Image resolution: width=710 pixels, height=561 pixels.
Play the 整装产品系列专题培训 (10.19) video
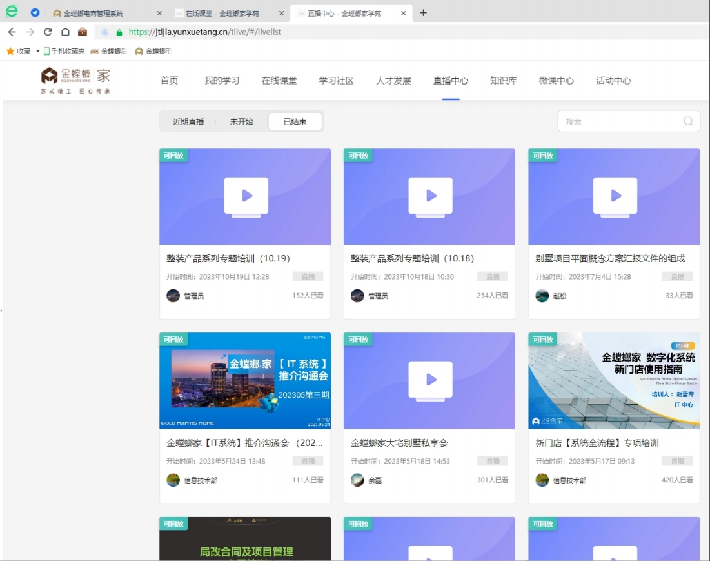246,196
